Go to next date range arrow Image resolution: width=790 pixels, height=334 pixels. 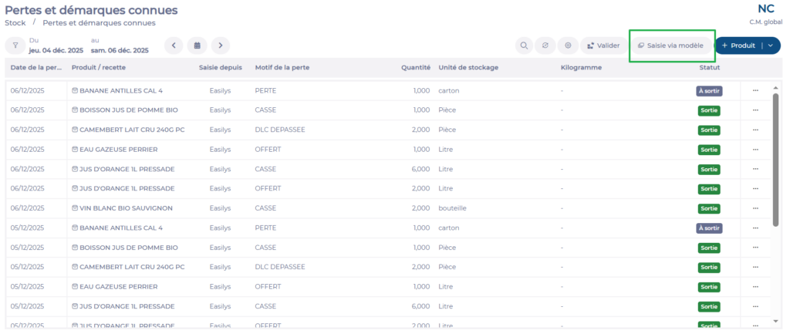click(221, 46)
